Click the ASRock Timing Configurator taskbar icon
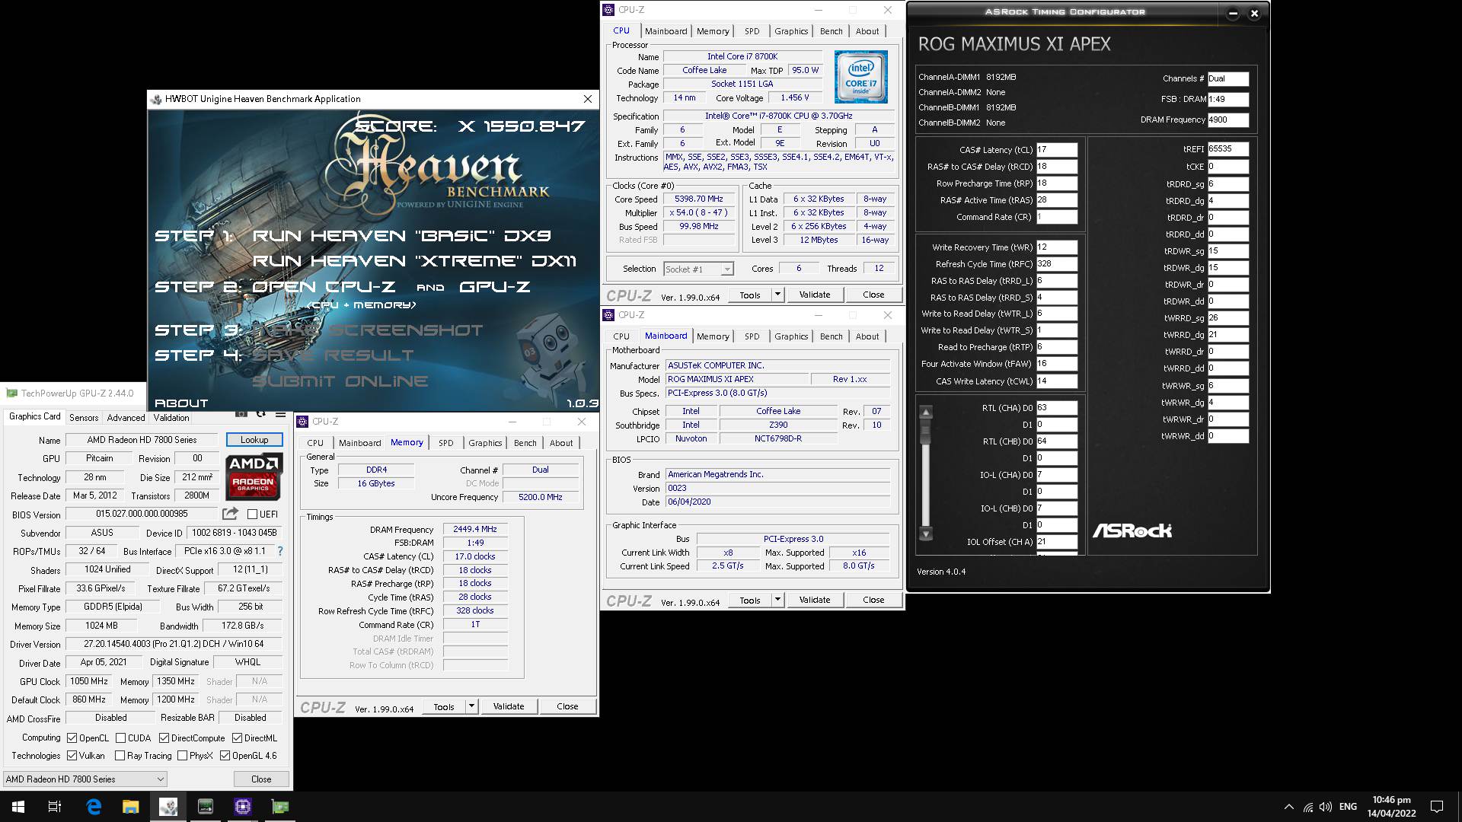The image size is (1462, 822). coord(206,807)
